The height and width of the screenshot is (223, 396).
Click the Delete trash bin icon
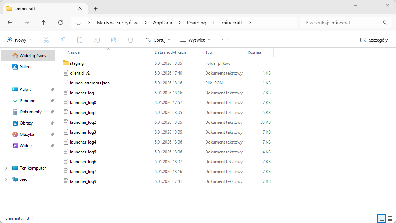pos(131,40)
